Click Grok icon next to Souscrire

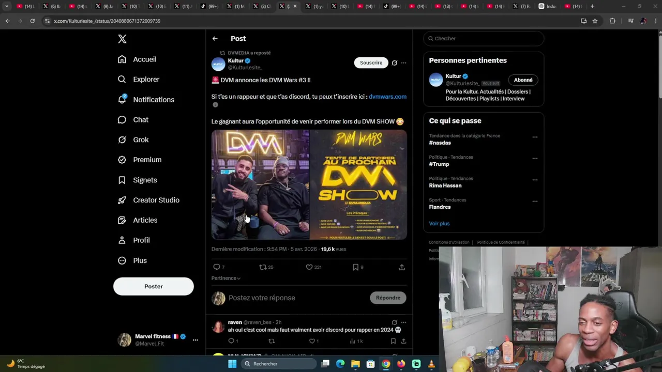coord(395,63)
